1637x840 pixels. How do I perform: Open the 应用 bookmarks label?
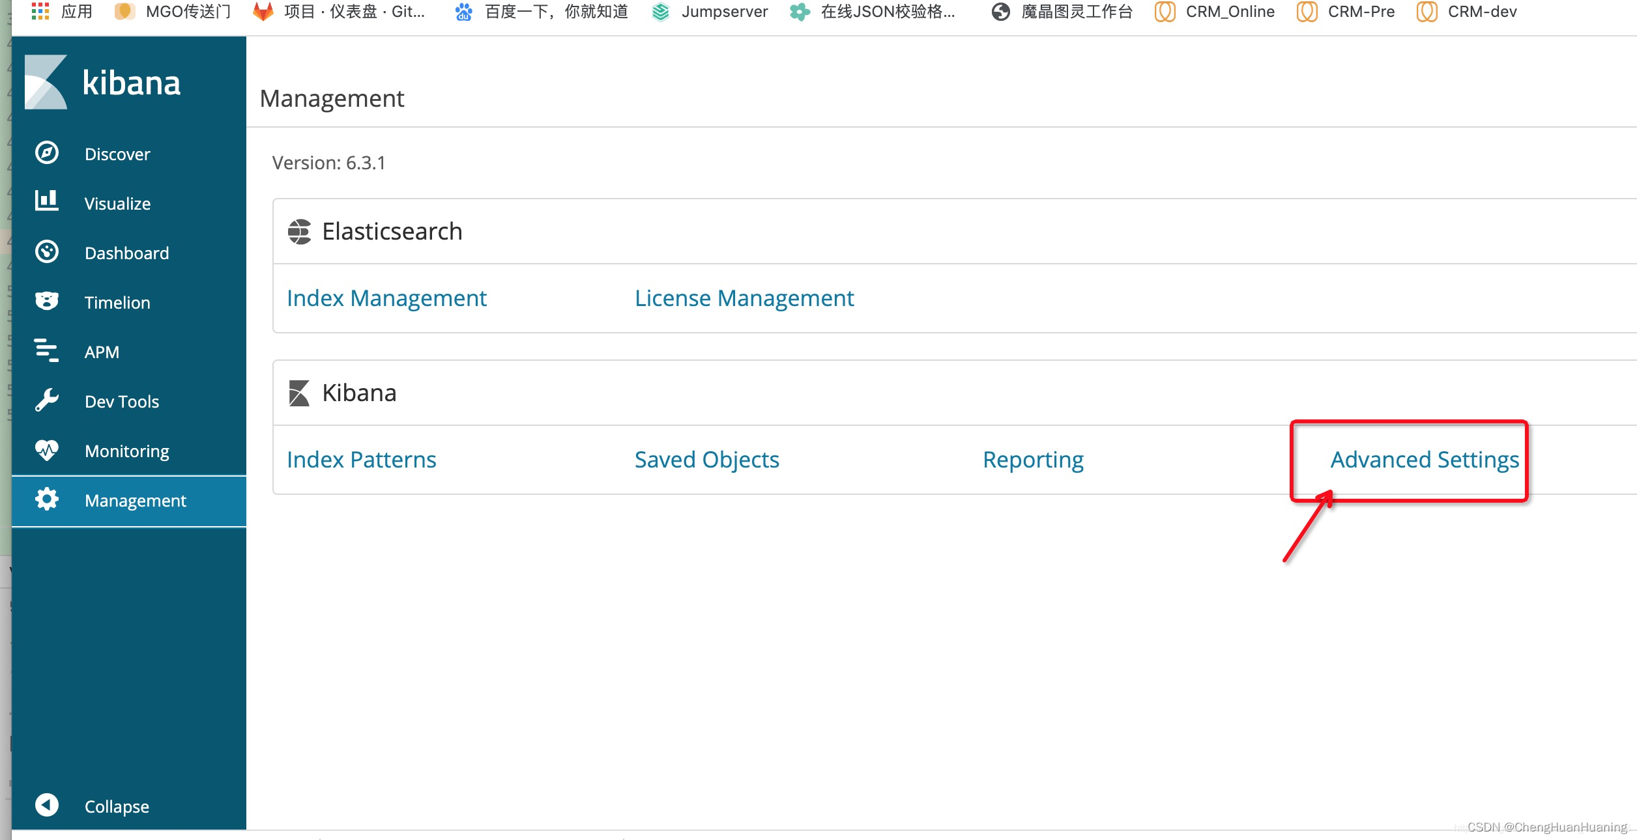(x=77, y=12)
